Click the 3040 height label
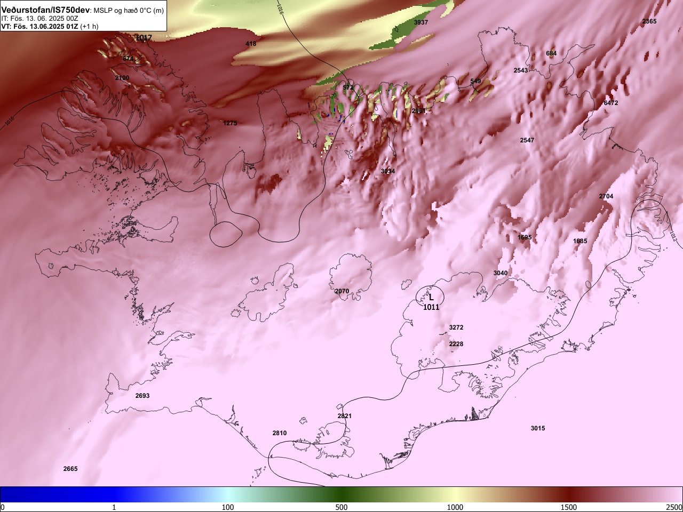Viewport: 683px width, 512px height. [x=501, y=273]
